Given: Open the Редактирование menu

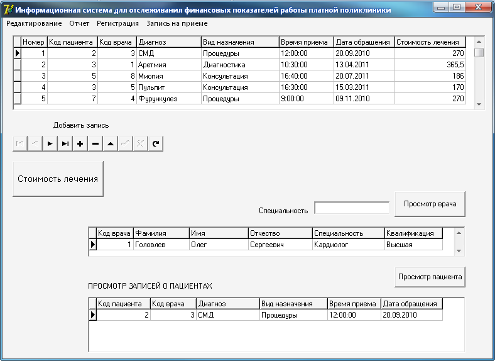Looking at the screenshot, I should 34,23.
